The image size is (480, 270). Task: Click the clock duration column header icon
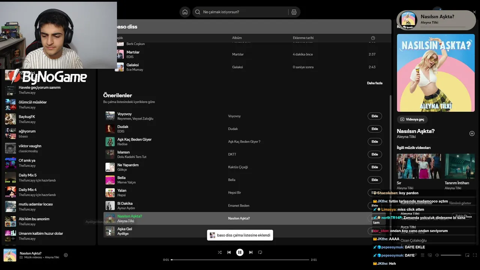click(373, 38)
